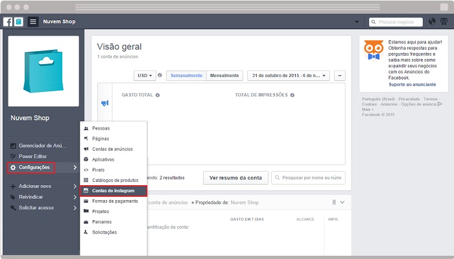Screen dimensions: 454x259
Task: Expand the Configurações submenu chevron
Action: 75,167
